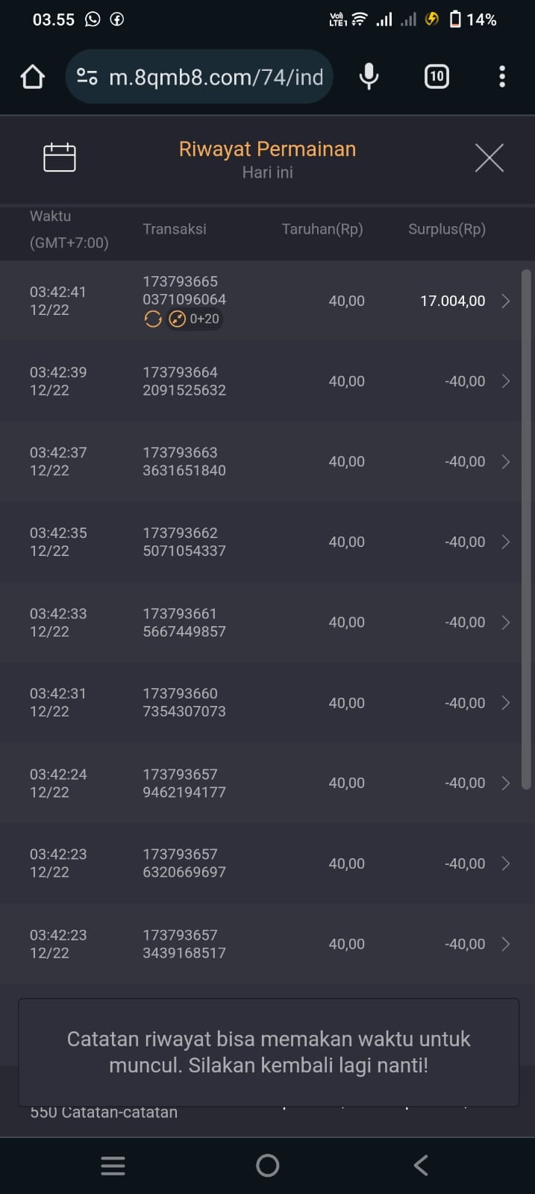535x1194 pixels.
Task: Open the browser three-dot menu
Action: click(x=501, y=76)
